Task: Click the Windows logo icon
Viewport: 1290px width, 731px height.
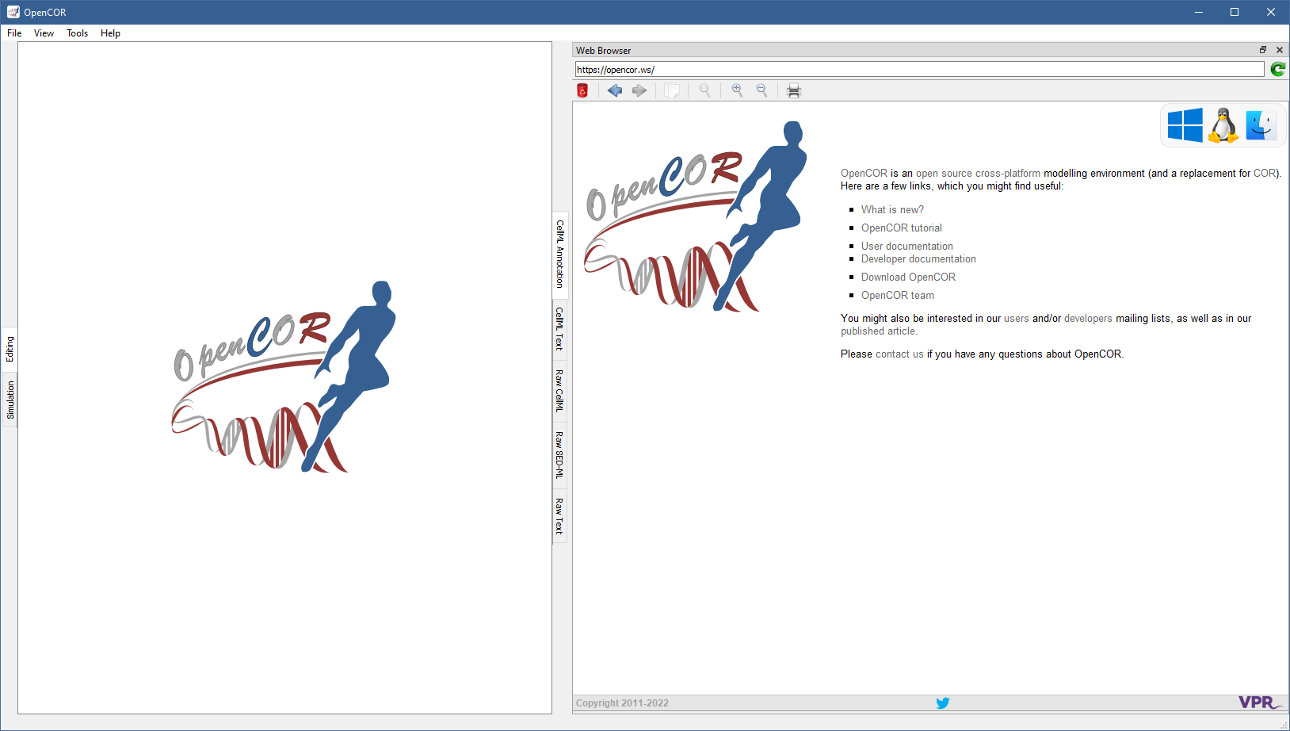Action: tap(1185, 125)
